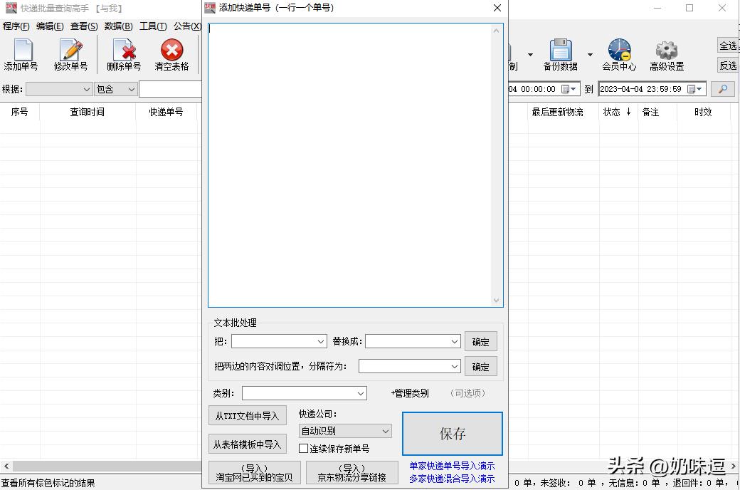Image resolution: width=740 pixels, height=490 pixels.
Task: Open the 自动识别 courier company dropdown
Action: pos(344,431)
